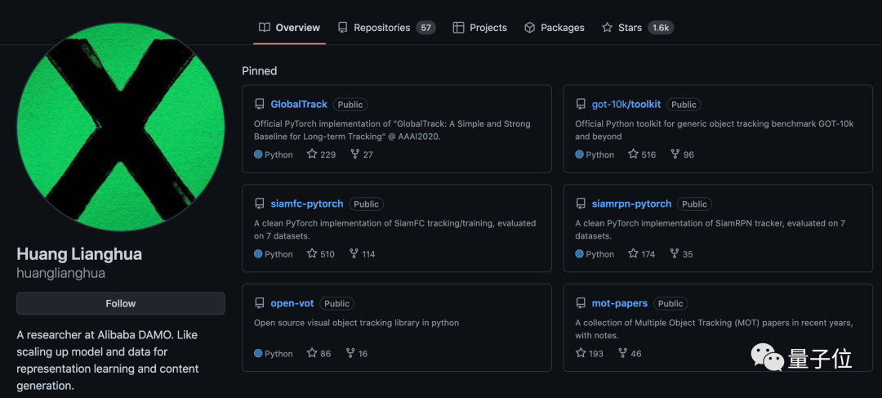The height and width of the screenshot is (398, 882).
Task: Click the "A researcher at Alibaba DAMO" bio
Action: pyautogui.click(x=108, y=360)
